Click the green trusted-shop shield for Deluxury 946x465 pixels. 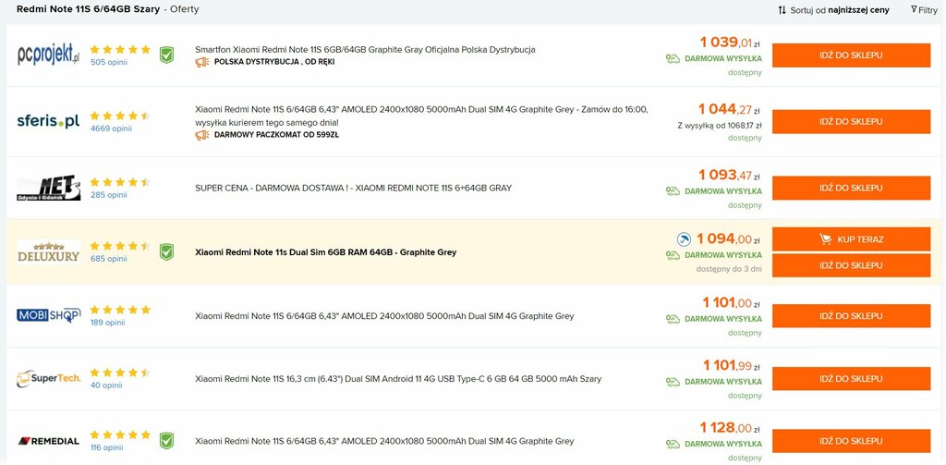coord(166,251)
